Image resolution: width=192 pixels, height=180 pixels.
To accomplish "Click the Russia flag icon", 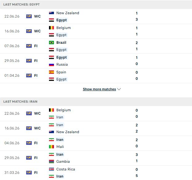I will click(x=51, y=64).
